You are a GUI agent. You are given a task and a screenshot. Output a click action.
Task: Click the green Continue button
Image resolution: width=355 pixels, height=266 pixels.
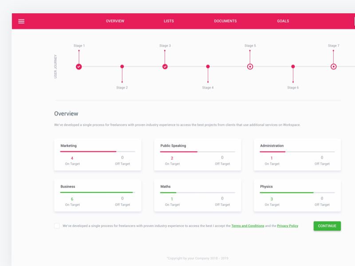327,226
